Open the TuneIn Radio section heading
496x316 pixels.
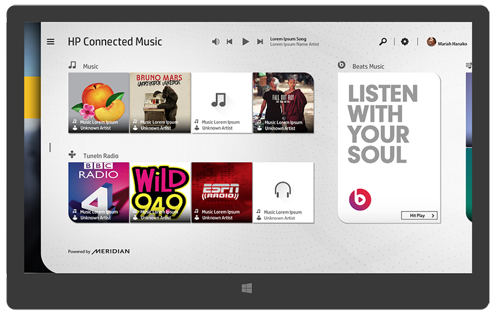(x=101, y=156)
